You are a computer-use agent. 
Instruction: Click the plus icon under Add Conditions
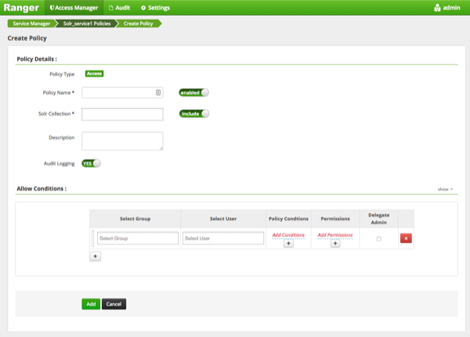(x=288, y=244)
